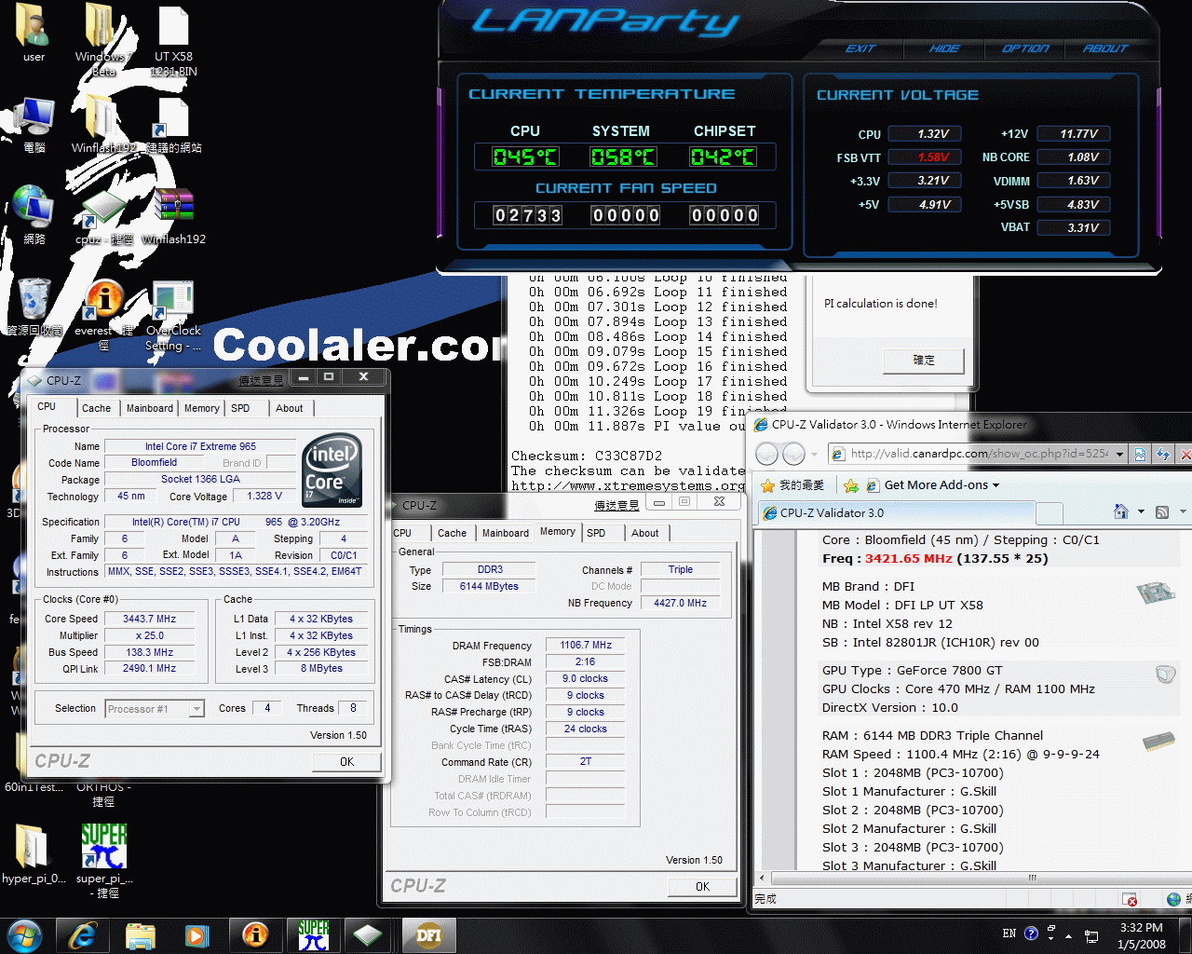Click EXIT in the LANParty panel
Image resolution: width=1192 pixels, height=954 pixels.
860,48
